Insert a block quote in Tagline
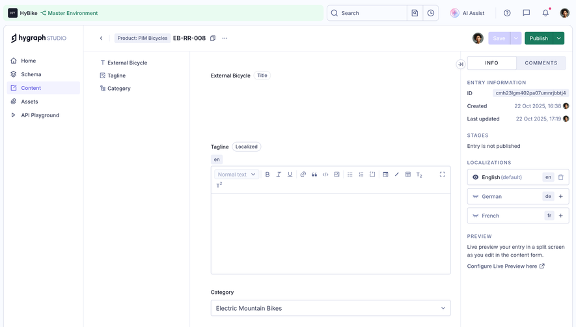The width and height of the screenshot is (576, 327). (314, 175)
